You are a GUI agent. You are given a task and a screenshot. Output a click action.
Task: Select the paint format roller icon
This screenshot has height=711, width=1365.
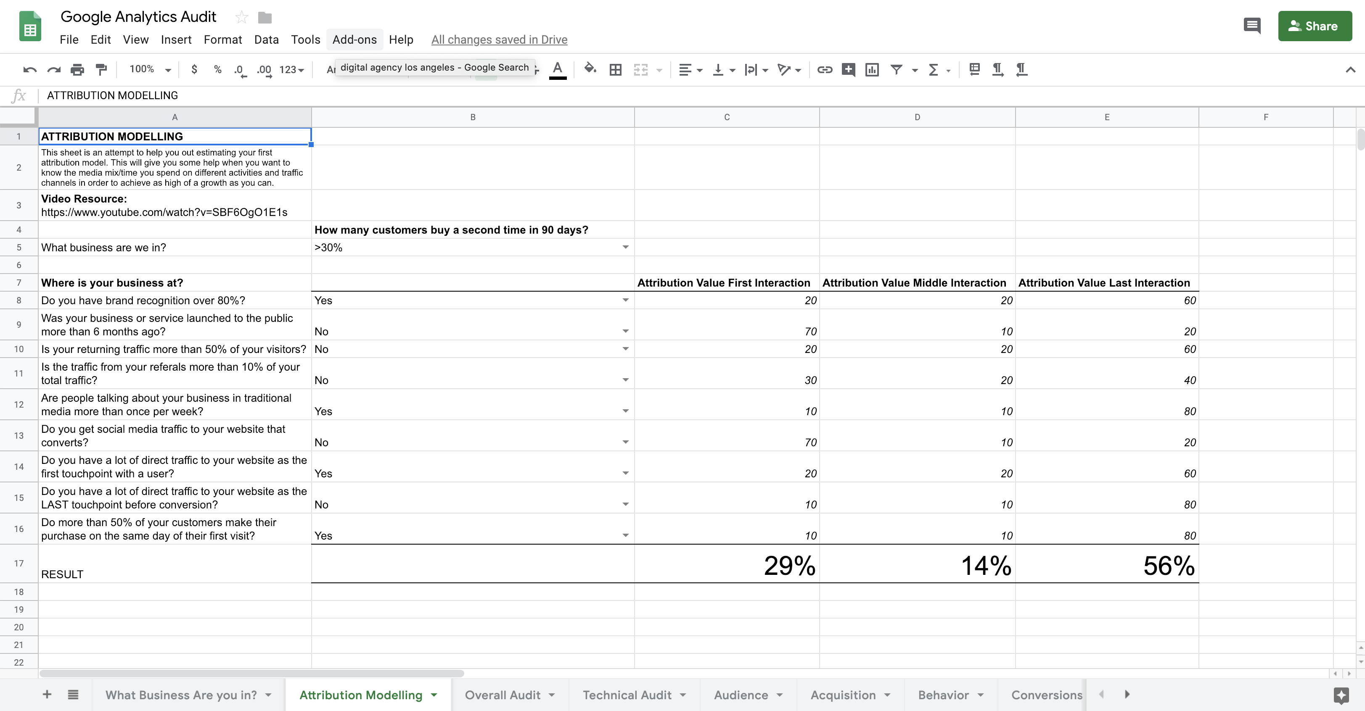[101, 69]
